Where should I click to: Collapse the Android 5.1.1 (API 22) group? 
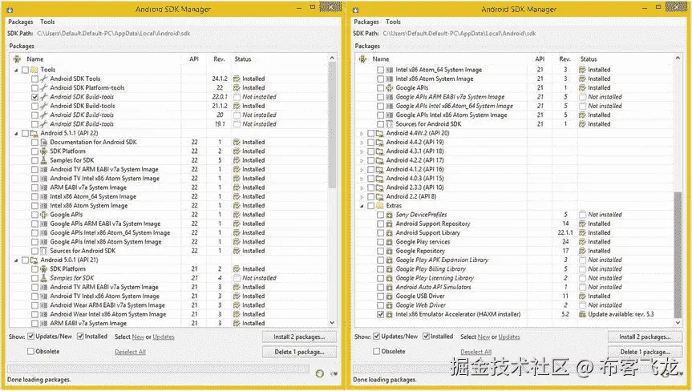pyautogui.click(x=16, y=134)
